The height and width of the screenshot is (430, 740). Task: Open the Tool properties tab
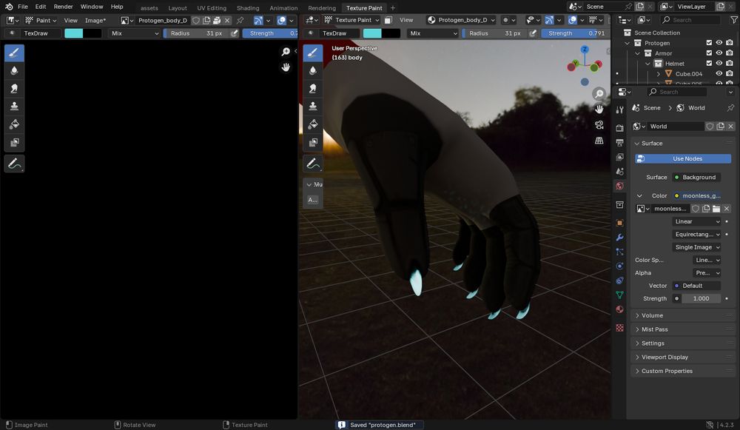[x=619, y=110]
